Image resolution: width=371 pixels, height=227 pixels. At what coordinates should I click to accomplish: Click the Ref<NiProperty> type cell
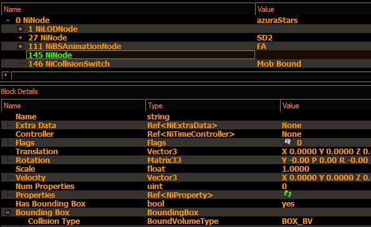[x=180, y=195]
